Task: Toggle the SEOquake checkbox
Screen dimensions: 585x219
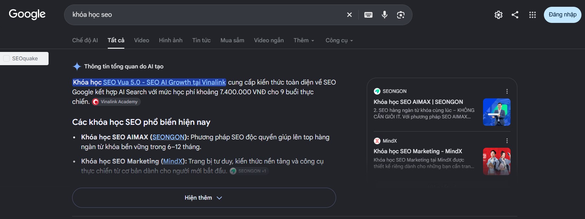Action: pos(6,58)
